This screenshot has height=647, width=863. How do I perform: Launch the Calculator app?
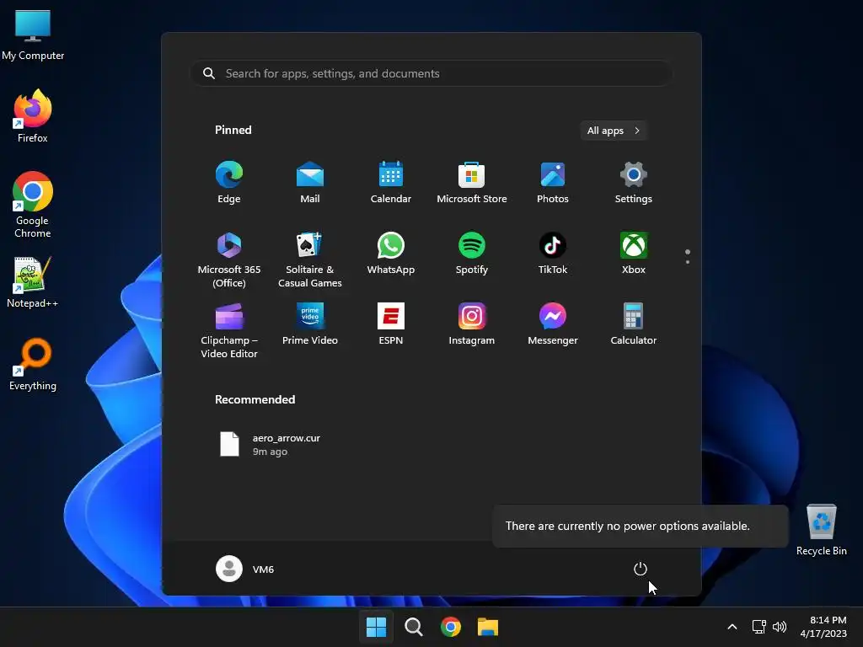point(634,324)
